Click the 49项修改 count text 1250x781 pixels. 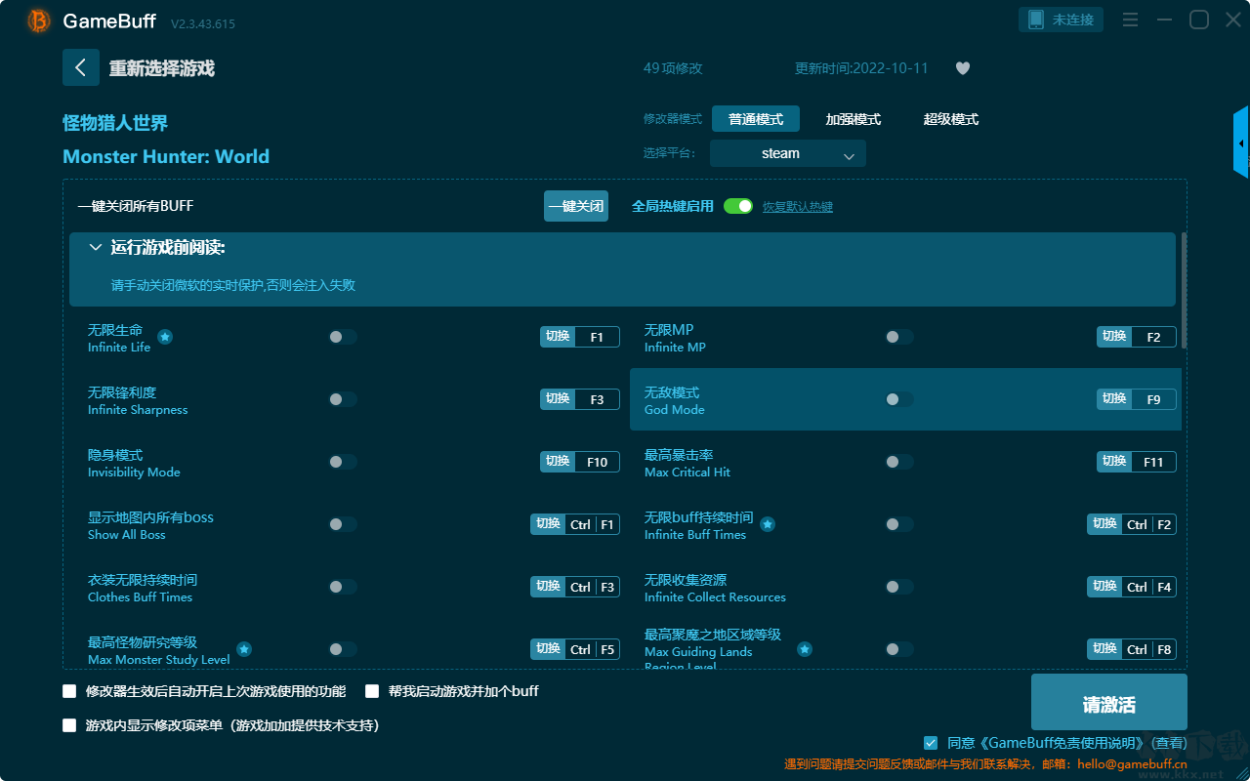pos(673,68)
